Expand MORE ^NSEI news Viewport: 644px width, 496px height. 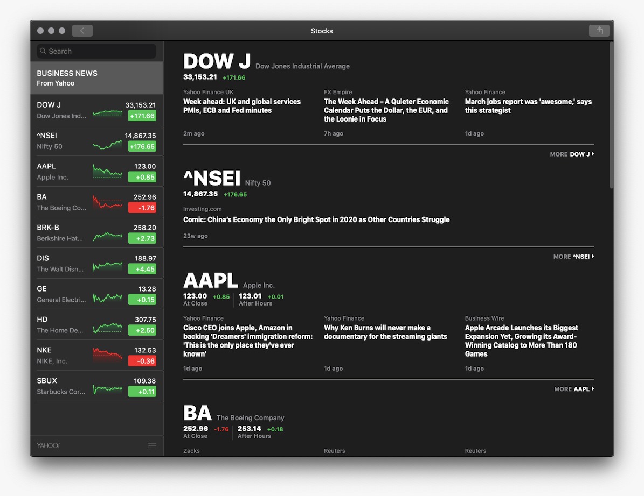tap(574, 257)
